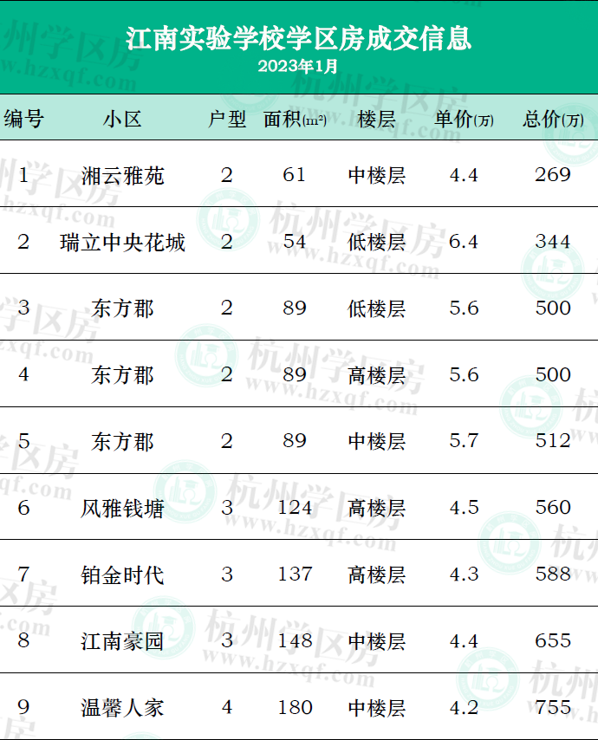The height and width of the screenshot is (740, 598).
Task: Click 低楼层 in the 瑞立中央花城 row
Action: (x=377, y=243)
